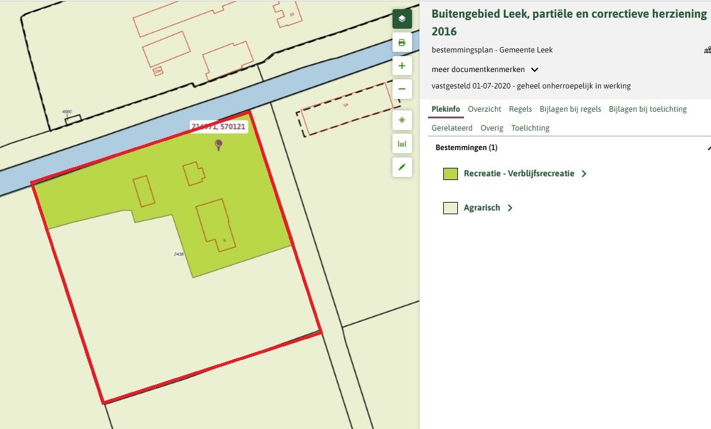The height and width of the screenshot is (429, 711).
Task: Zoom in with the plus button
Action: [x=402, y=66]
